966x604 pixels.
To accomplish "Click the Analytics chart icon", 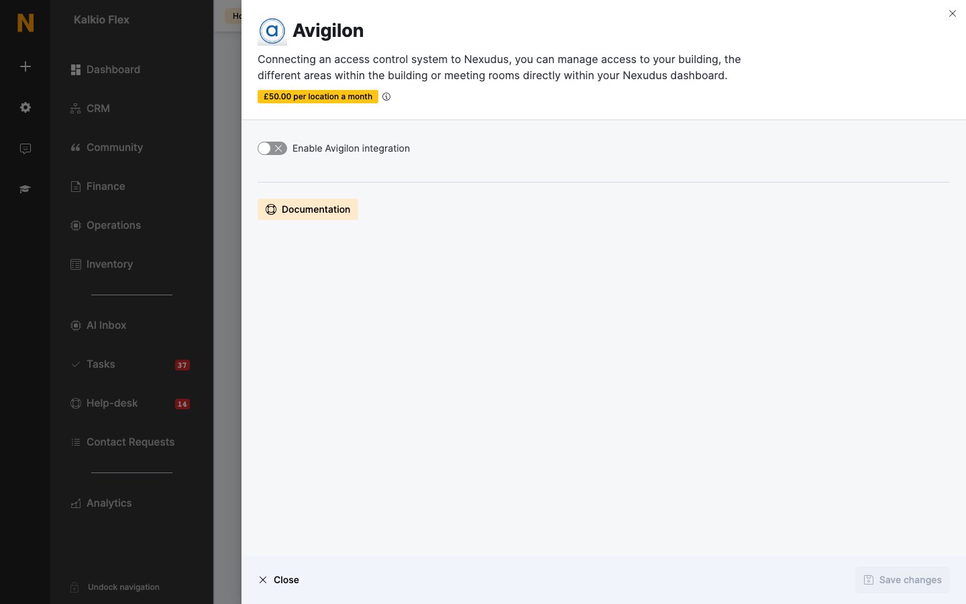I will 76,503.
